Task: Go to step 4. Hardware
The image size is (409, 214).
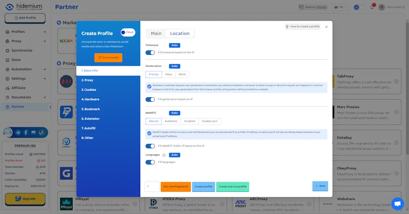Action: pyautogui.click(x=108, y=100)
